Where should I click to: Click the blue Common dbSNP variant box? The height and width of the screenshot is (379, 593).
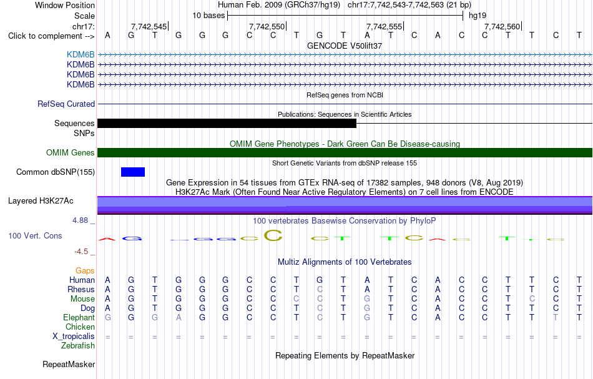[133, 172]
